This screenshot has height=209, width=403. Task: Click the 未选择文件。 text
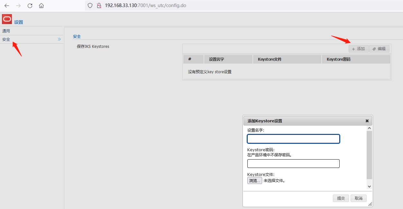point(274,181)
